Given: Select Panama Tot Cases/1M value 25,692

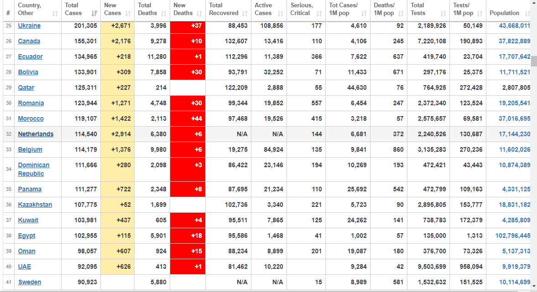Looking at the screenshot, I should point(357,189).
